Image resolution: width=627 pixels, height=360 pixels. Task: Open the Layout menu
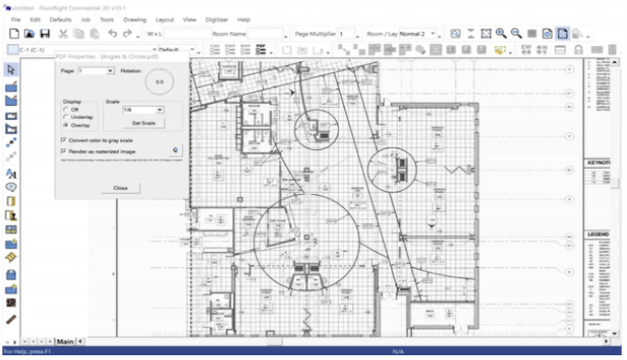point(165,19)
